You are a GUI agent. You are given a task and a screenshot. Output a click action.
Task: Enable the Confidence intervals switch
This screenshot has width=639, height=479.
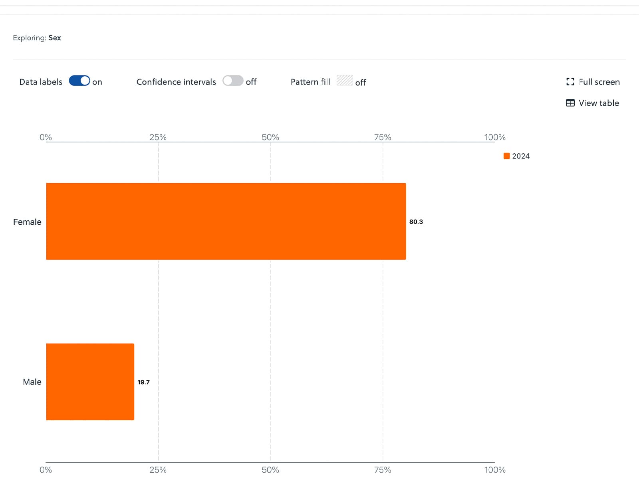[233, 81]
